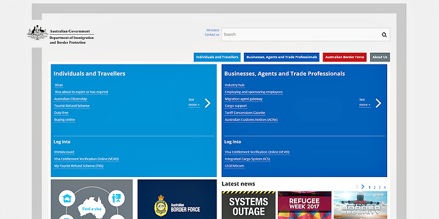This screenshot has width=439, height=219.
Task: Open the Migration agent gateway link
Action: coord(243,99)
